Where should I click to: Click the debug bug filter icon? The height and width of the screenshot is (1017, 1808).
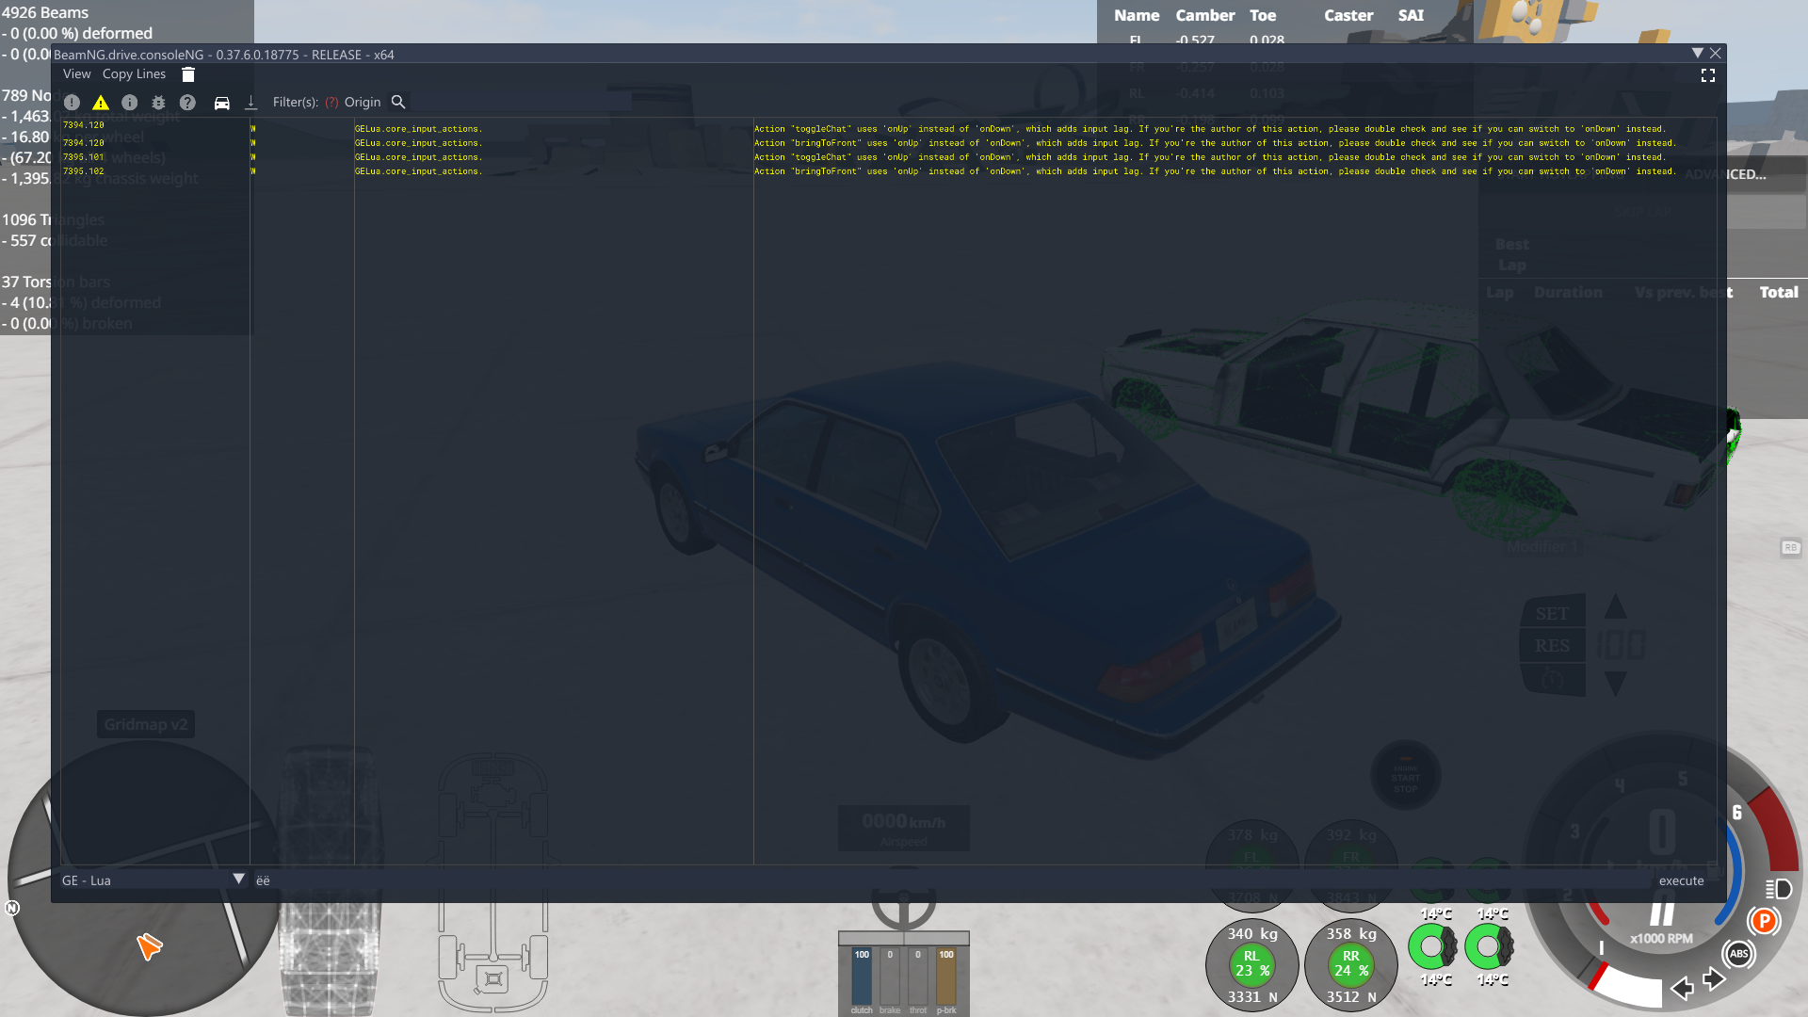158,103
